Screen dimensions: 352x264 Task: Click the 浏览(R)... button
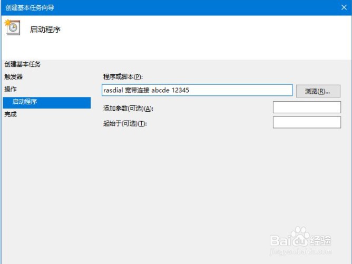click(x=318, y=91)
